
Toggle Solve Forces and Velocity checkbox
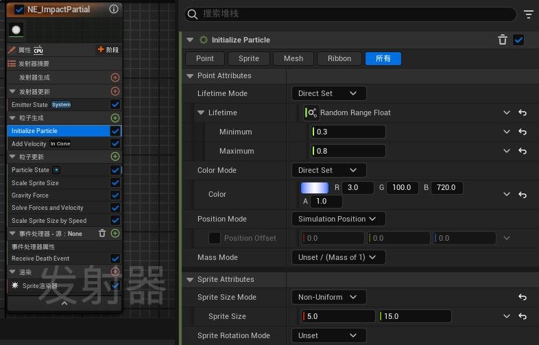pos(115,208)
